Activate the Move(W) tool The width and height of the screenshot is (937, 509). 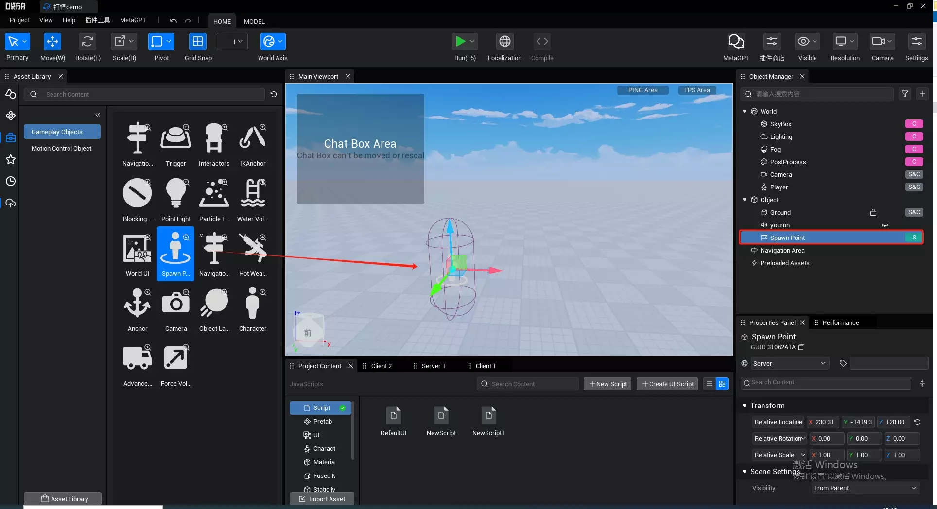point(52,42)
